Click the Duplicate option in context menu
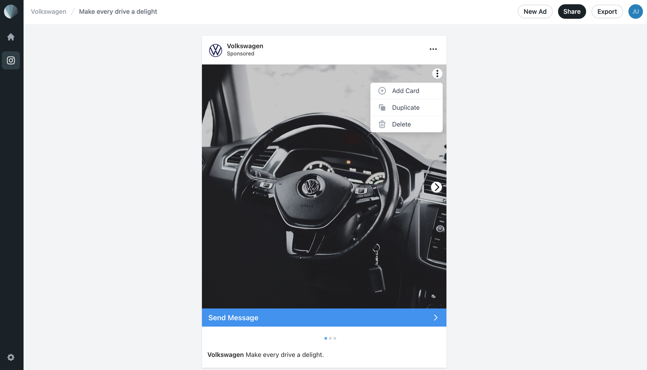647x370 pixels. point(405,107)
